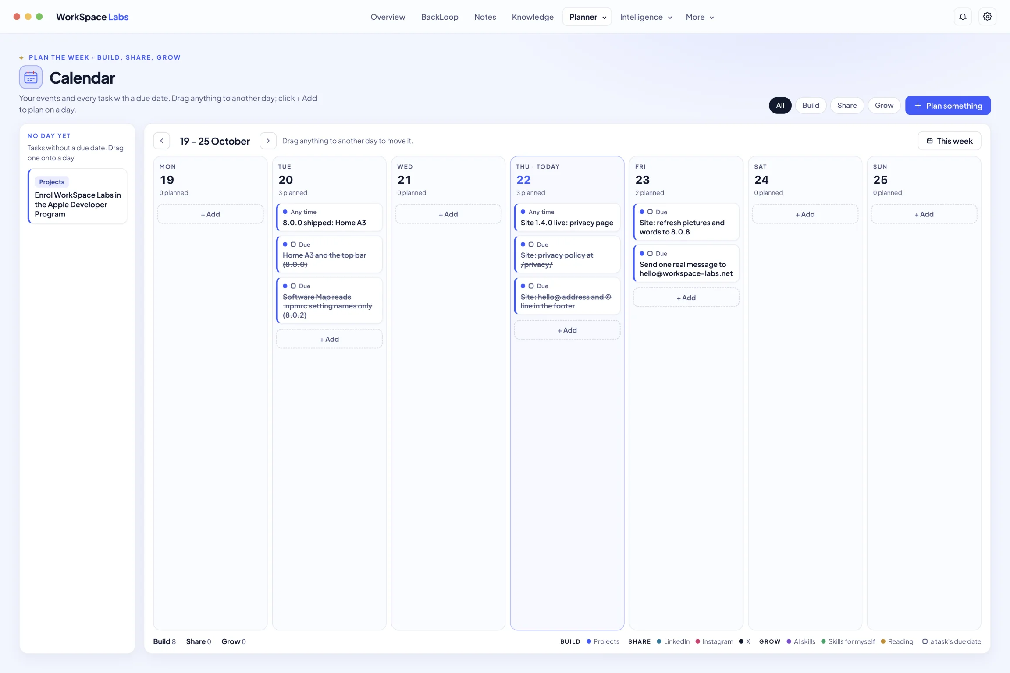Filter calendar by Share
Viewport: 1010px width, 673px height.
pos(847,105)
